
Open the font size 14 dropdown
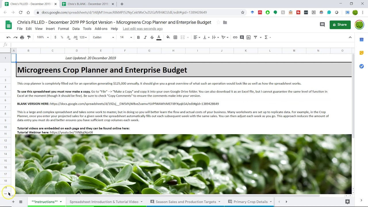(126, 37)
